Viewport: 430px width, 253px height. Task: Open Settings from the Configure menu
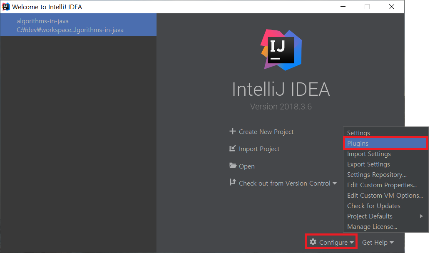pyautogui.click(x=385, y=133)
